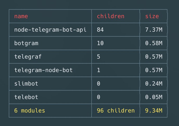Select the slimbot module name

point(26,83)
